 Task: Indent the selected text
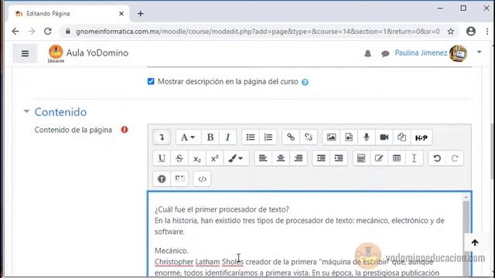coord(339,158)
